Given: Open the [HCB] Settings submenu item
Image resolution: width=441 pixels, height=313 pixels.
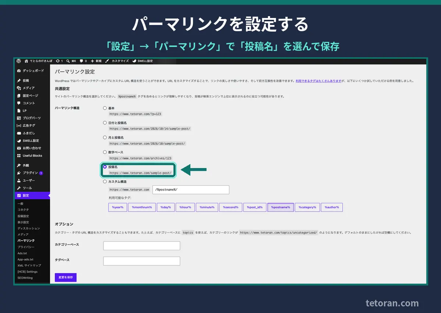Looking at the screenshot, I should tap(28, 272).
